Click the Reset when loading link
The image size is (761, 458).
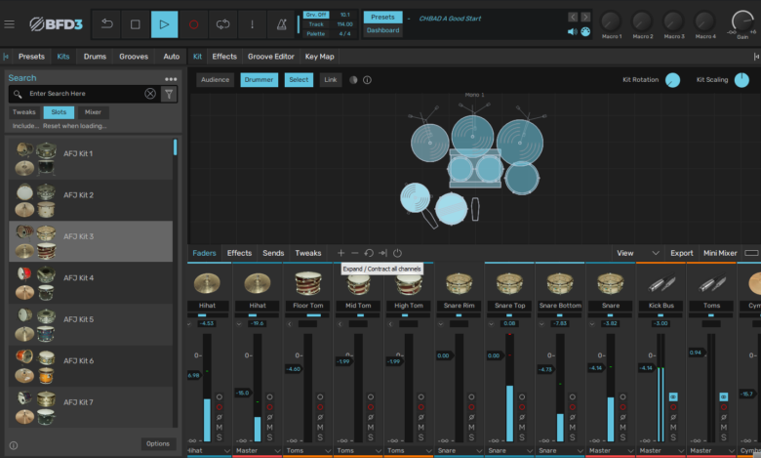click(75, 126)
